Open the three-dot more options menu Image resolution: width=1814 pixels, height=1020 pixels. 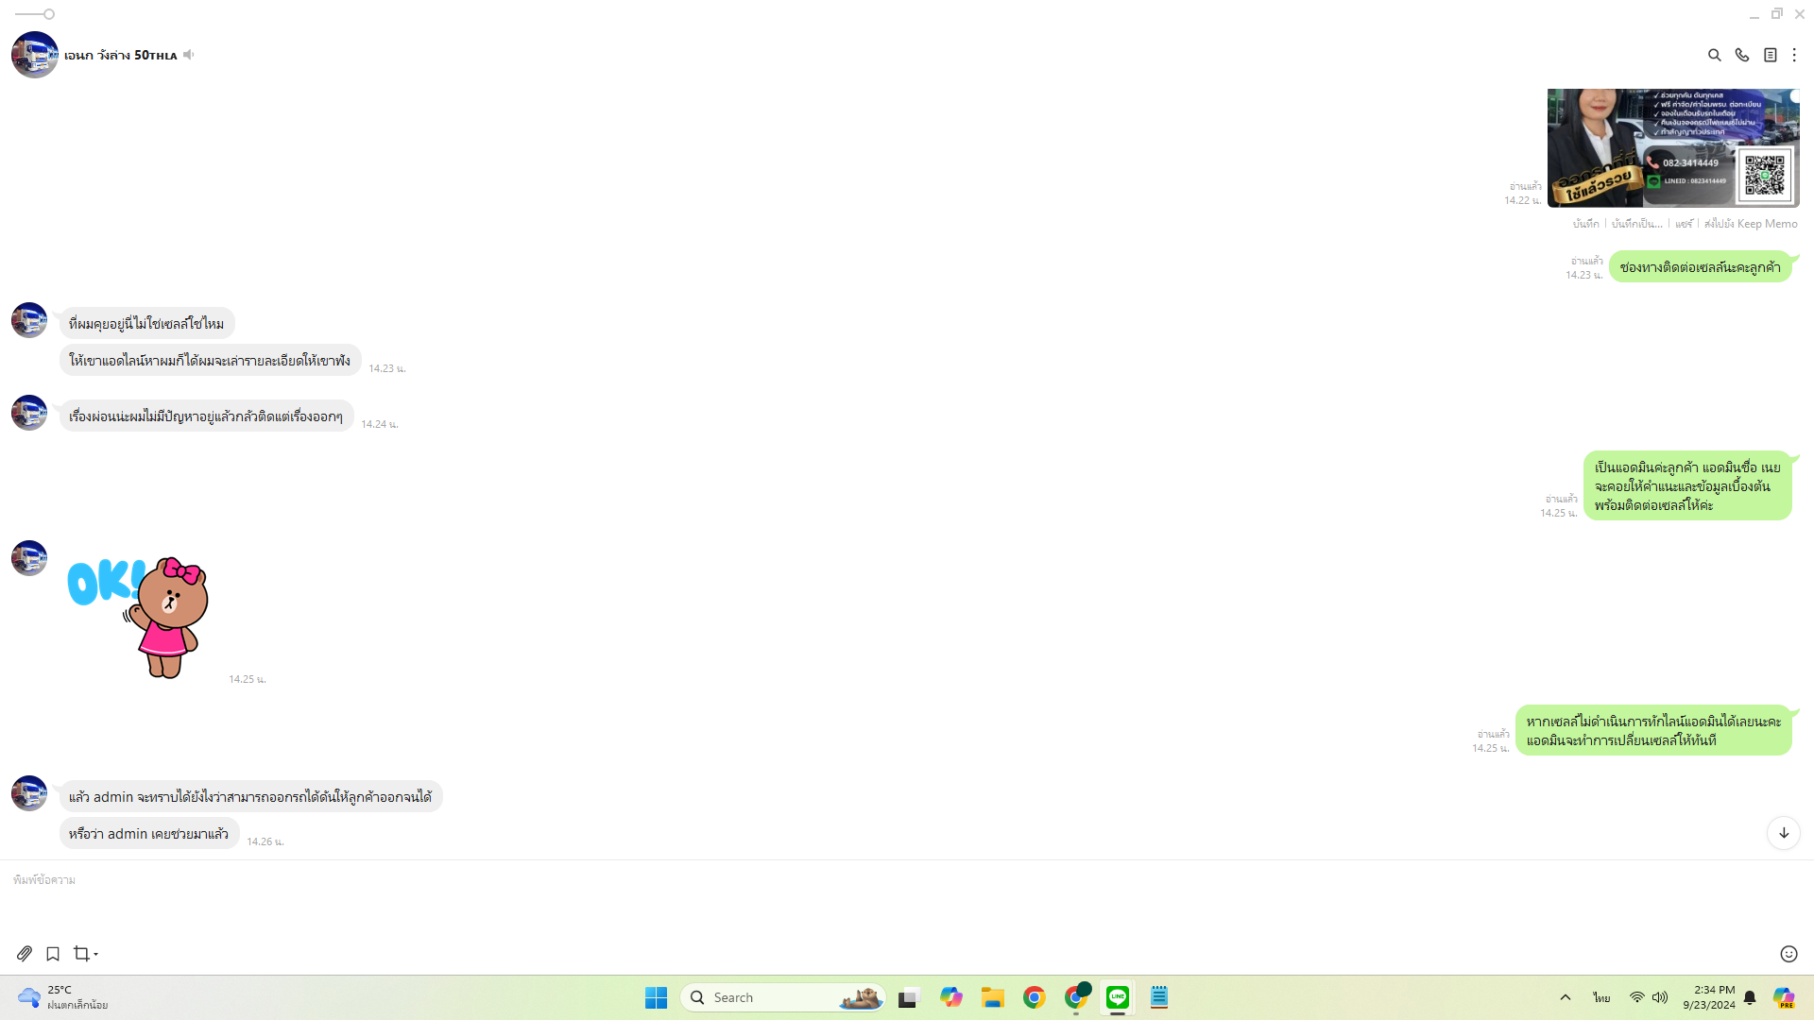1794,55
